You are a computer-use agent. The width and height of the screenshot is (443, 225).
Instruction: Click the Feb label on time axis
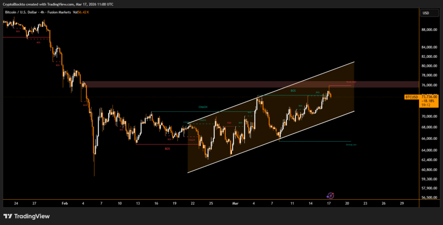pos(64,203)
